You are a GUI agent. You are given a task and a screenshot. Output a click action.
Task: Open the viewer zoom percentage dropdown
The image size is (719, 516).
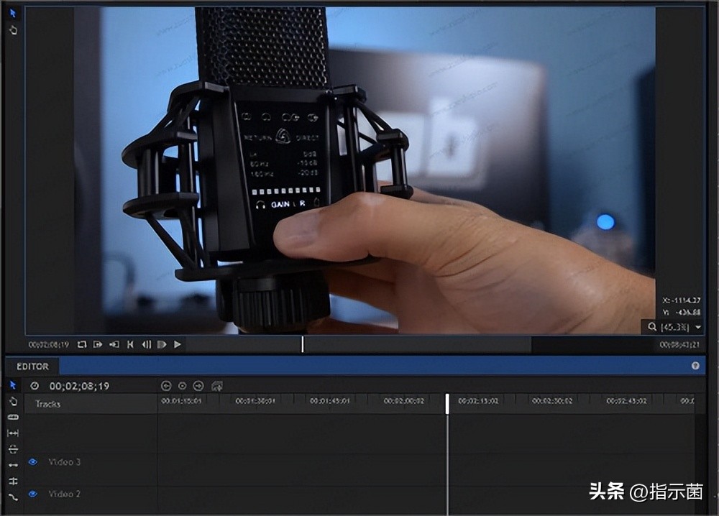pyautogui.click(x=698, y=327)
